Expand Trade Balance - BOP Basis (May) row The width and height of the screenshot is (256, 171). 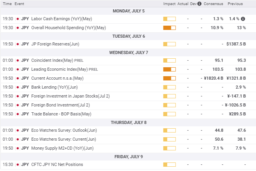pos(61,114)
